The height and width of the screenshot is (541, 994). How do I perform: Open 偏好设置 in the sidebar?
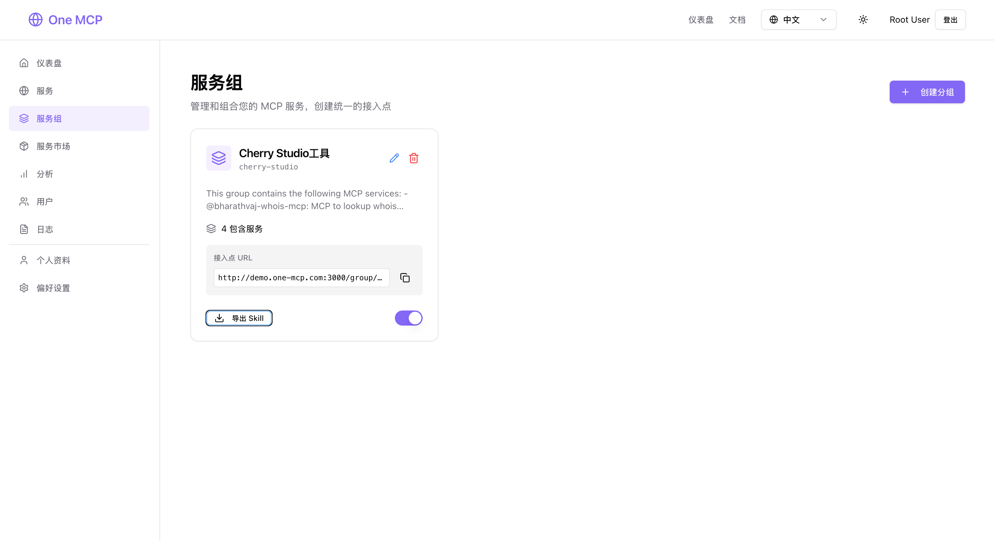[79, 288]
